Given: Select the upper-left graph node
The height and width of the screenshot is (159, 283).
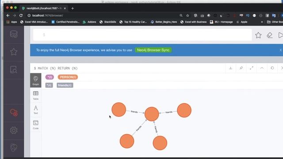Looking at the screenshot, I should click(x=119, y=110).
